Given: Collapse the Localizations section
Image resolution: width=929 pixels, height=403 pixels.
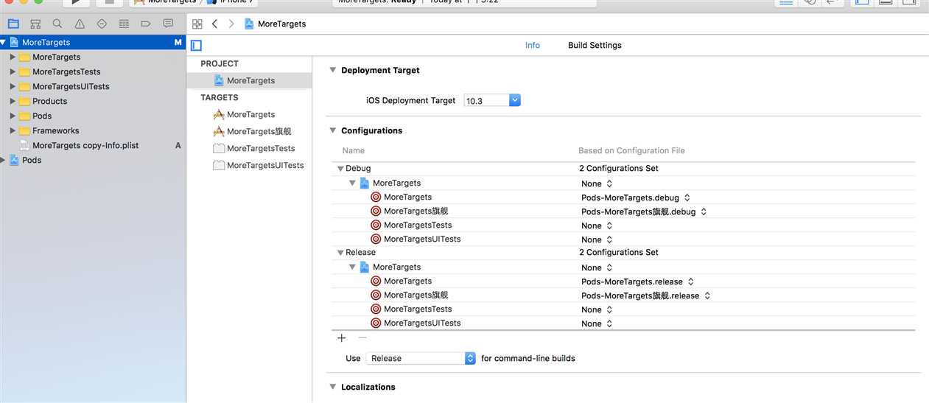Looking at the screenshot, I should tap(333, 387).
